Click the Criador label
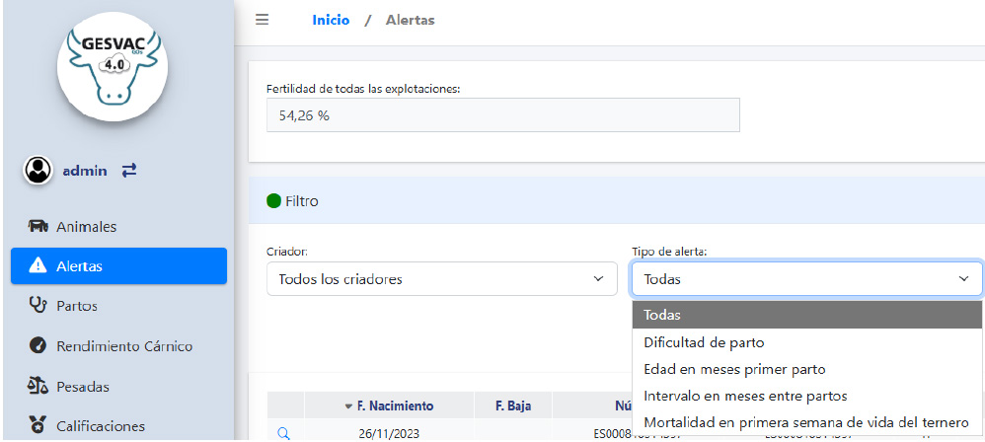985x442 pixels. [287, 252]
